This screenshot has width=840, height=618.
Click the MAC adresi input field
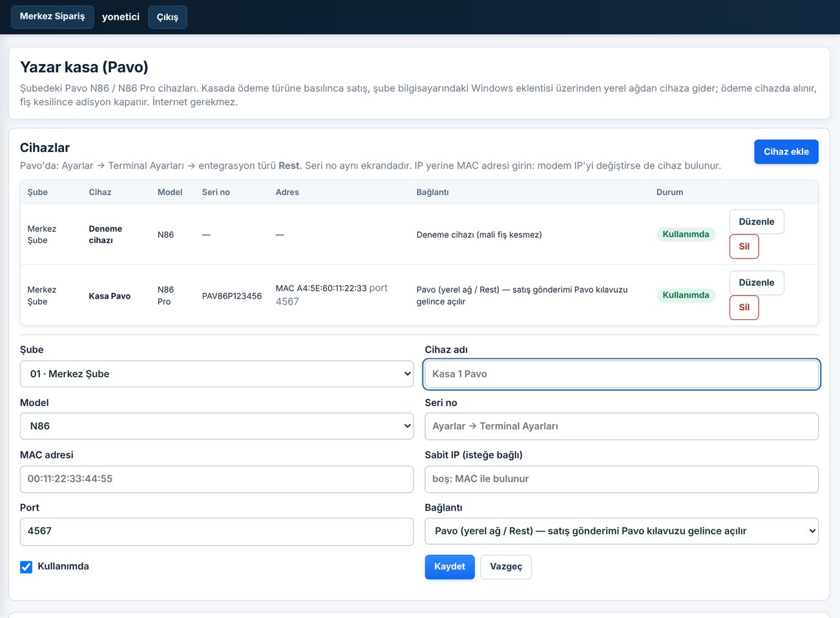point(216,479)
